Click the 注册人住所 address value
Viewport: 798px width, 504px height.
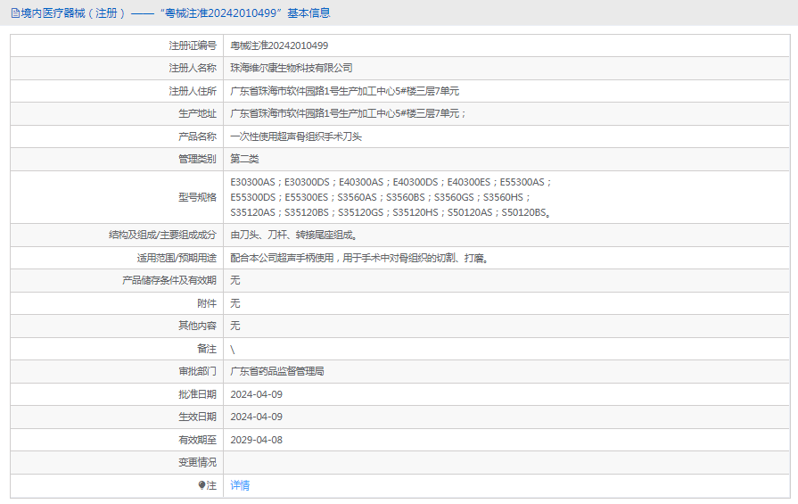point(344,91)
